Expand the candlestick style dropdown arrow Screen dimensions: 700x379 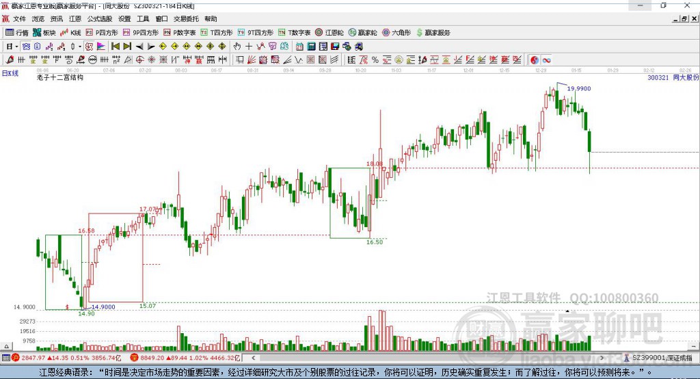pos(80,47)
